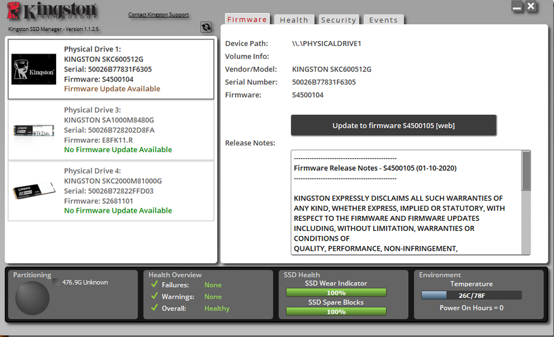Click Update to firmware S4500105 button
Viewport: 554px width, 337px height.
[394, 126]
